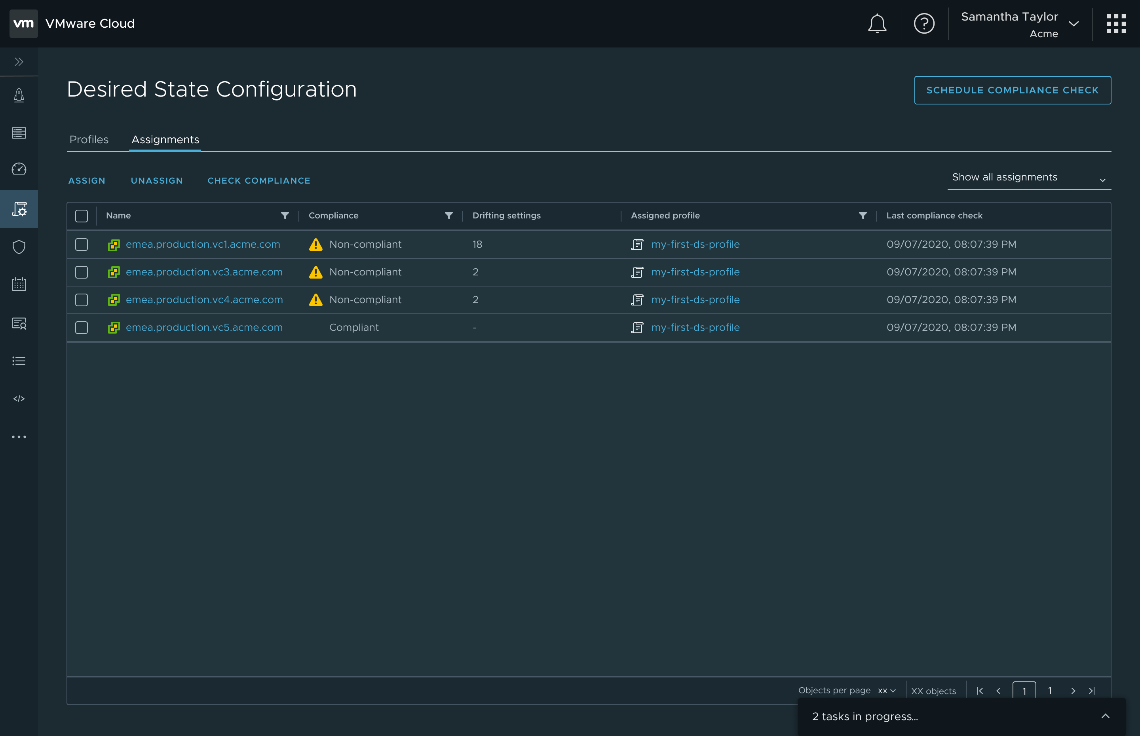Select the desired state configuration sidebar icon
The image size is (1140, 736).
coord(19,209)
